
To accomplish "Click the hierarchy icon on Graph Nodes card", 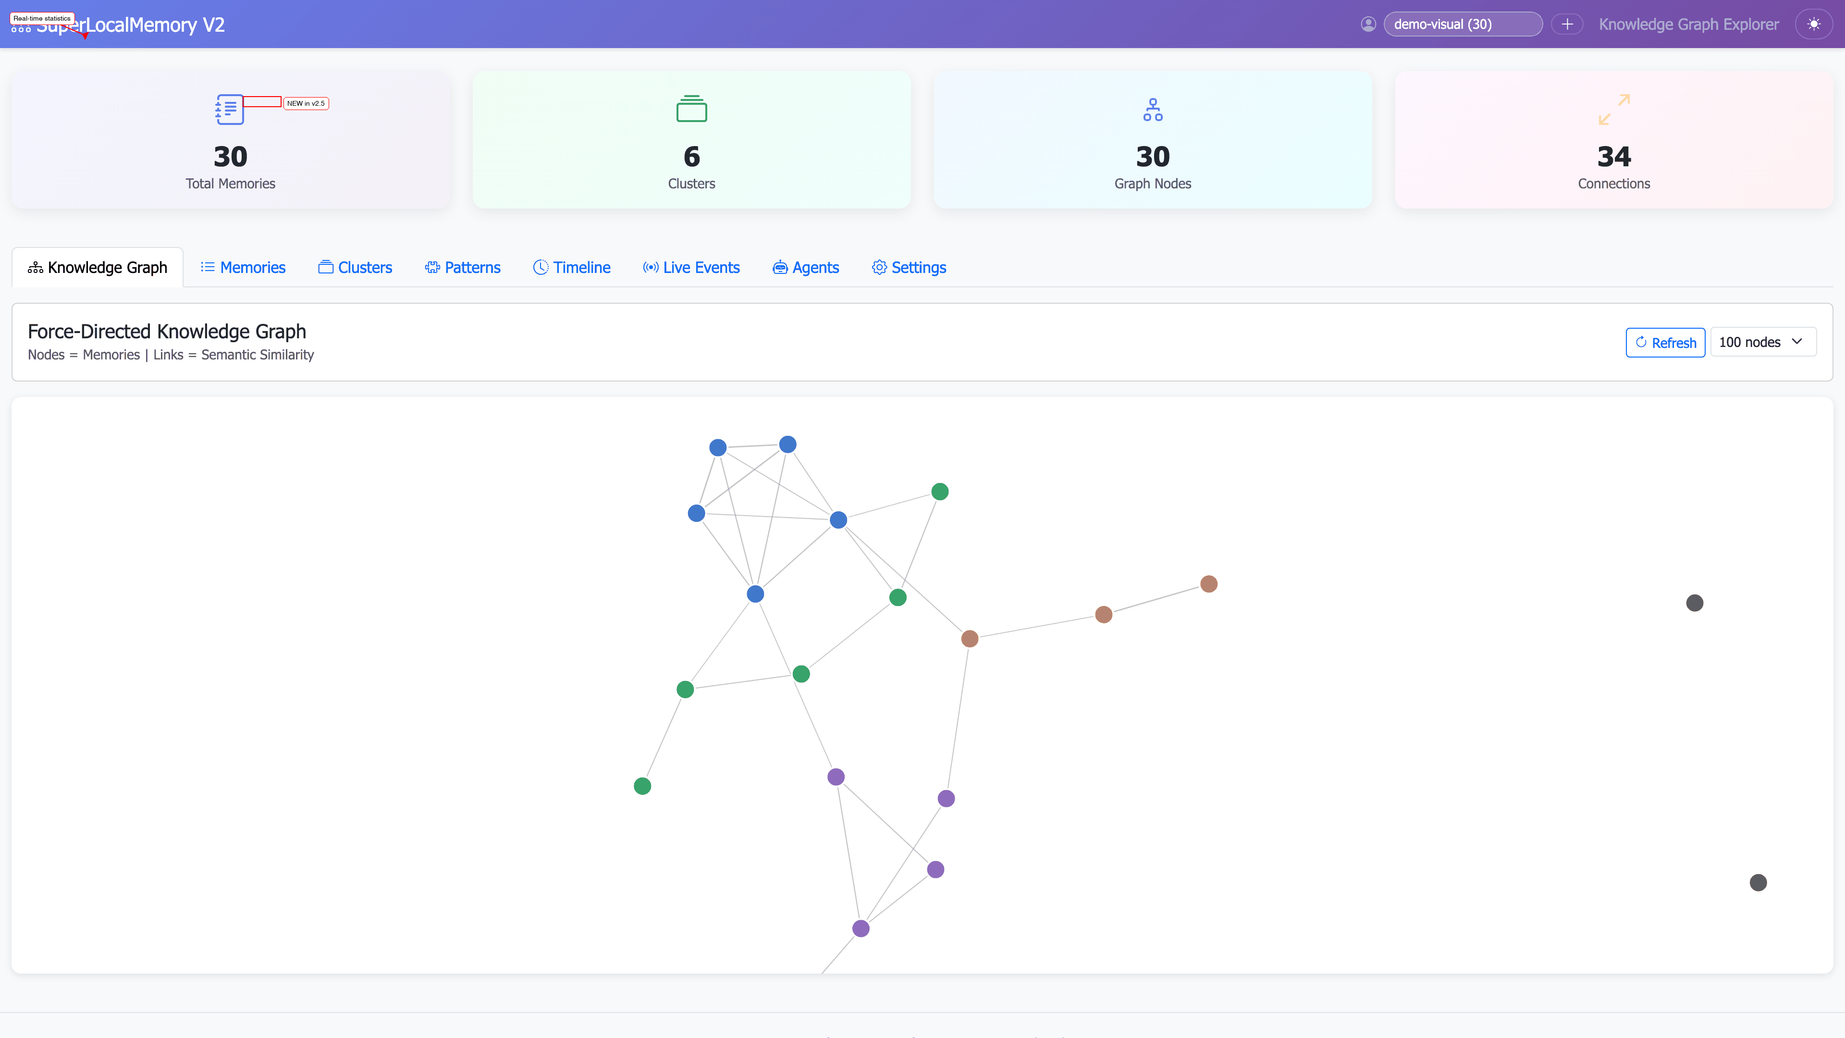I will tap(1153, 109).
